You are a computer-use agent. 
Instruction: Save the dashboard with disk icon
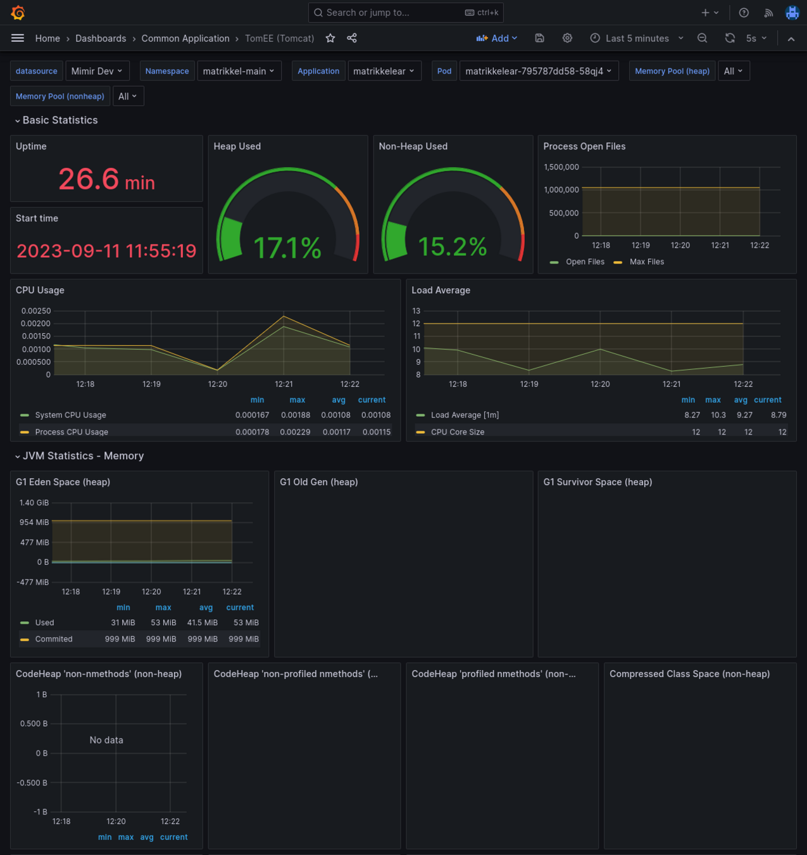(539, 38)
